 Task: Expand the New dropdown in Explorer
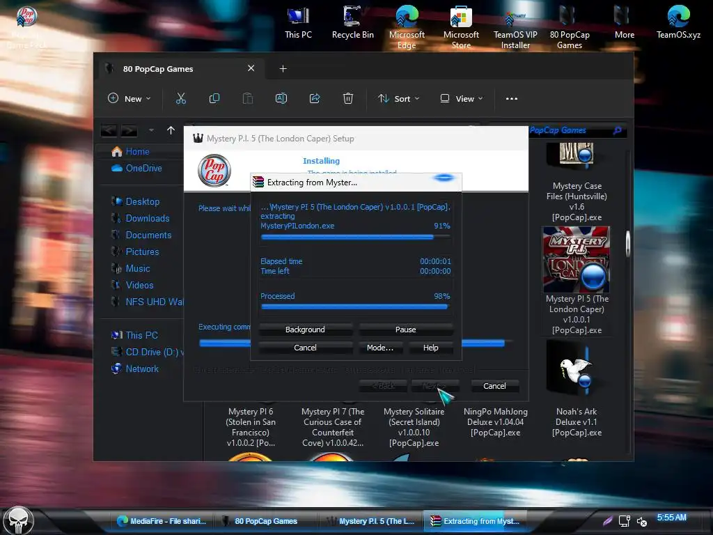(129, 98)
